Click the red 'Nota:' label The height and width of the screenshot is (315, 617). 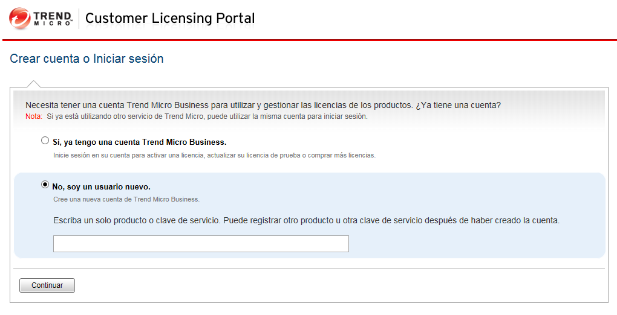pyautogui.click(x=34, y=116)
